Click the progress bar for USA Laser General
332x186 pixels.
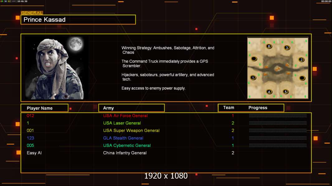(x=278, y=123)
